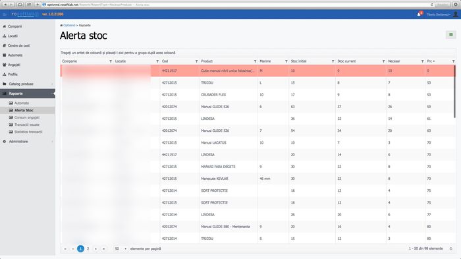461x259 pixels.
Task: Select highlighted row Cutie manusi nitril
Action: click(258, 71)
